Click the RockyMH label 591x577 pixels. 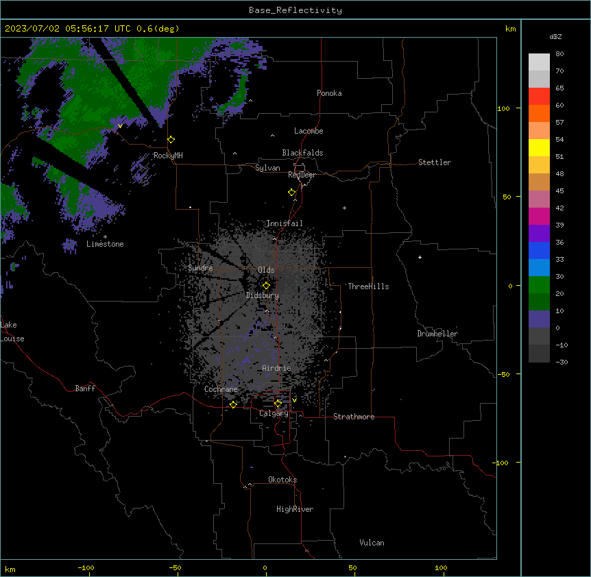[168, 156]
